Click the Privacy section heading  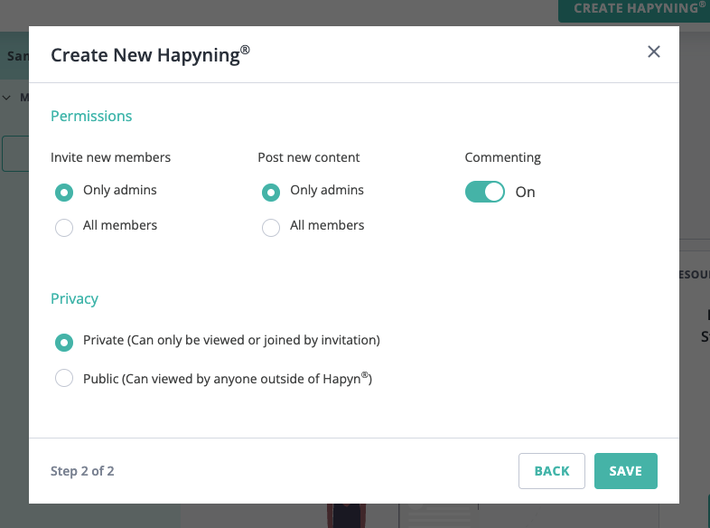click(74, 298)
